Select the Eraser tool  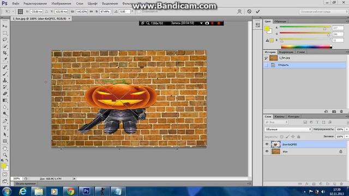click(5, 94)
